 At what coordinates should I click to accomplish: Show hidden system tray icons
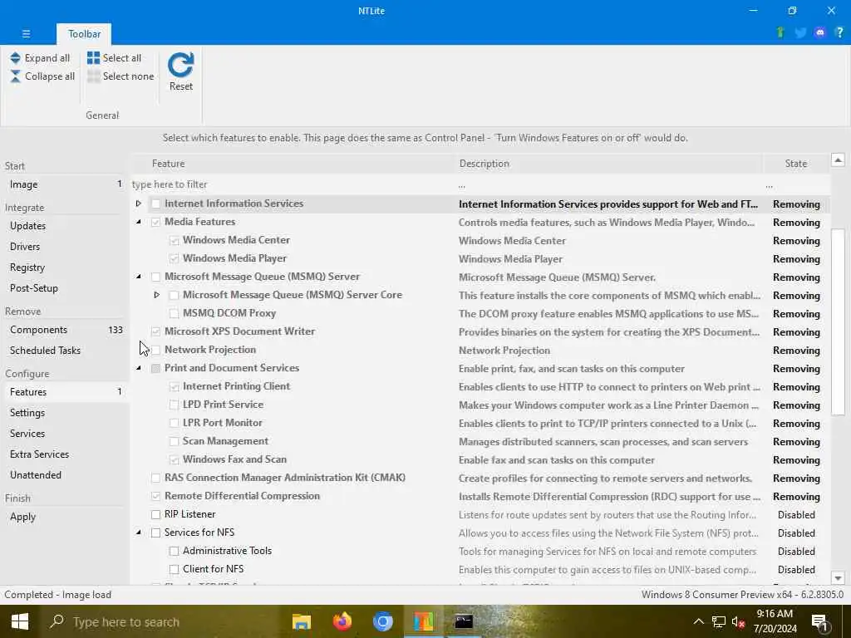[698, 621]
